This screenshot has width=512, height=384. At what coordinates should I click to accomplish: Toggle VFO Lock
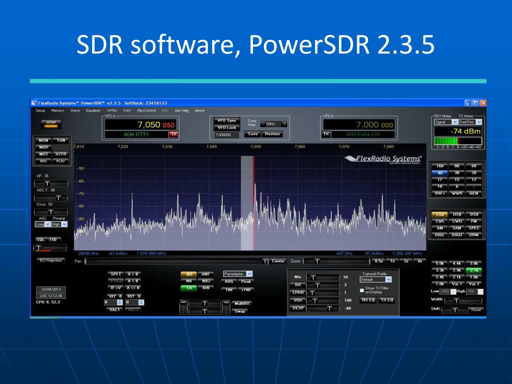(x=226, y=127)
